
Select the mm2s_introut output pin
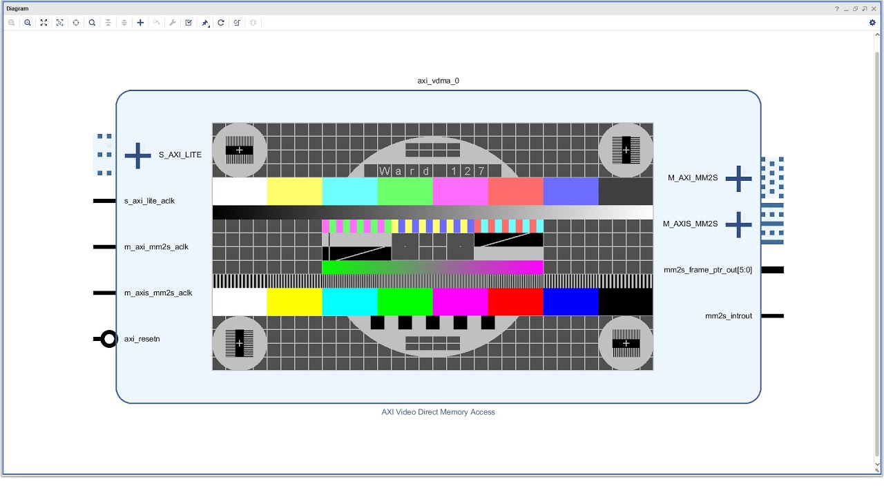[x=772, y=316]
